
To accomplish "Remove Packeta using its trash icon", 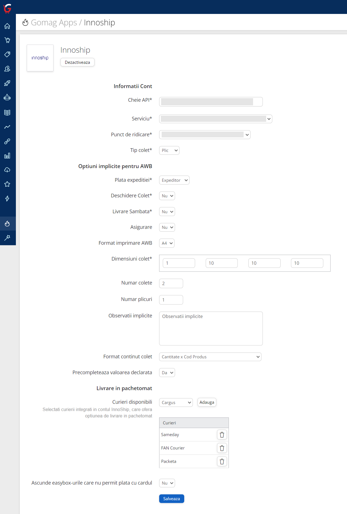I will [x=222, y=461].
